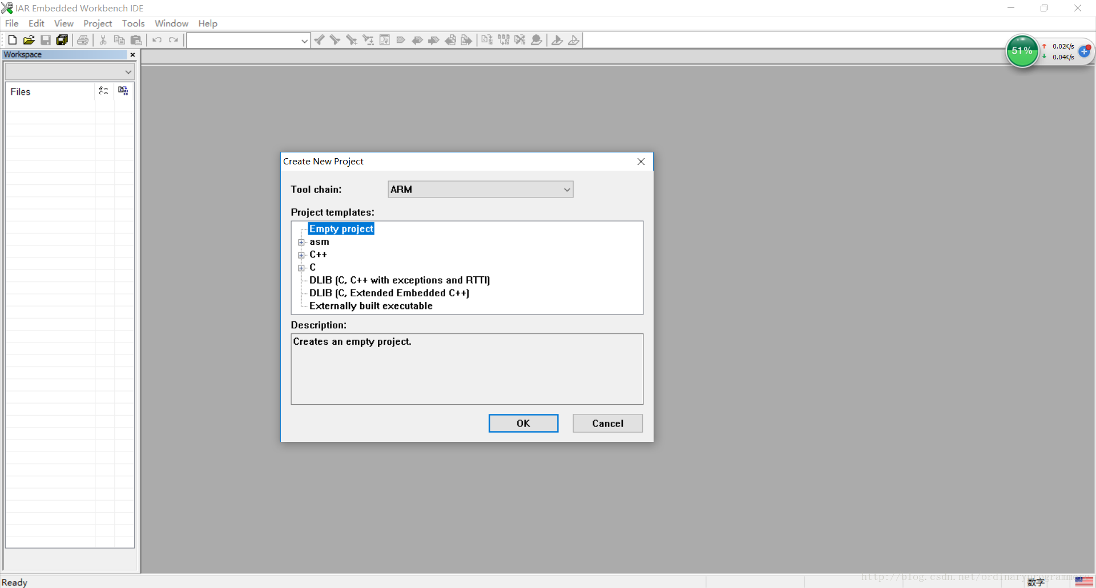The width and height of the screenshot is (1096, 588).
Task: Open the Tool chain ARM dropdown
Action: [481, 190]
